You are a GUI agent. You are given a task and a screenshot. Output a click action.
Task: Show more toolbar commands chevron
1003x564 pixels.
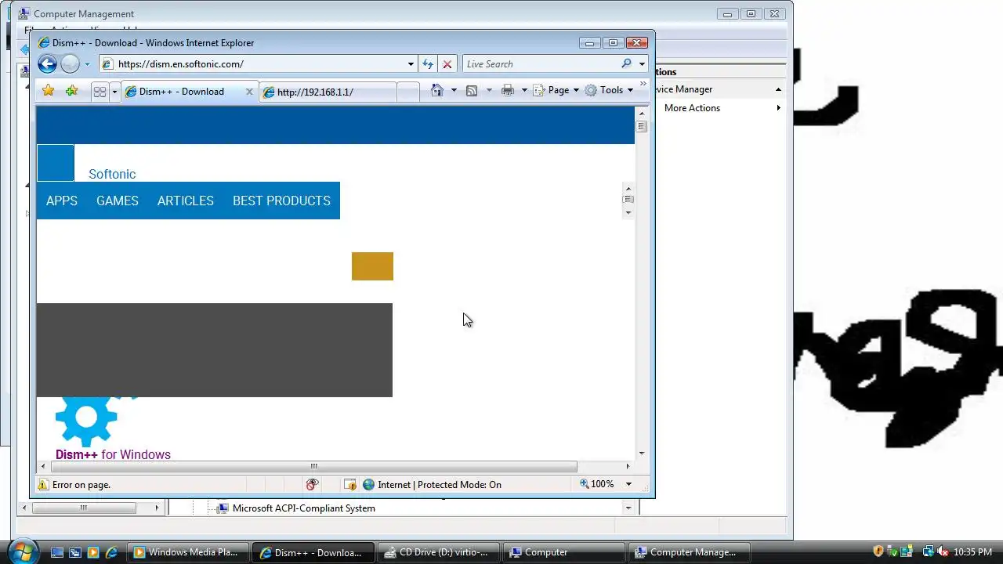tap(643, 84)
